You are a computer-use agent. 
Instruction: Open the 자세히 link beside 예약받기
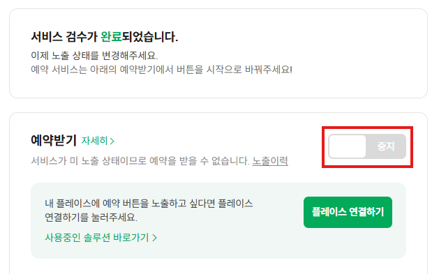pos(98,141)
